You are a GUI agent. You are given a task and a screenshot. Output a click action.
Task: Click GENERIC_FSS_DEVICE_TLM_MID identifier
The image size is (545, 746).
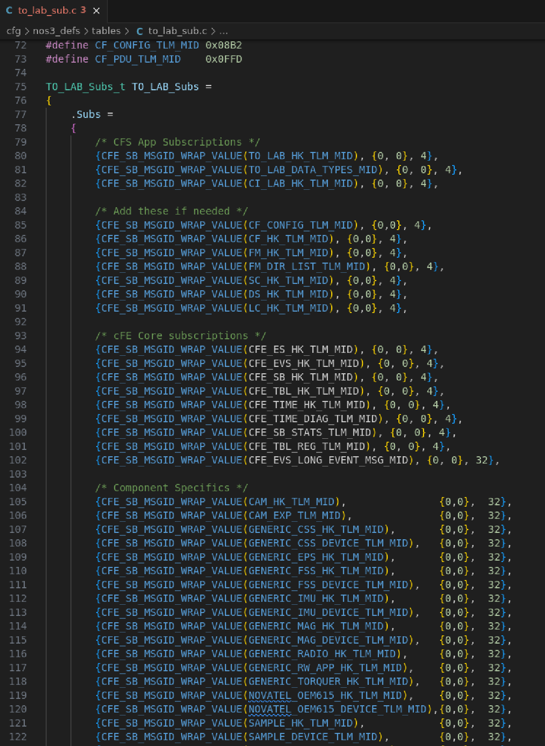pyautogui.click(x=328, y=585)
